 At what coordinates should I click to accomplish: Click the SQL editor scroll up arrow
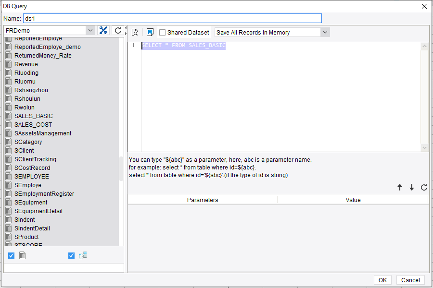(x=424, y=46)
